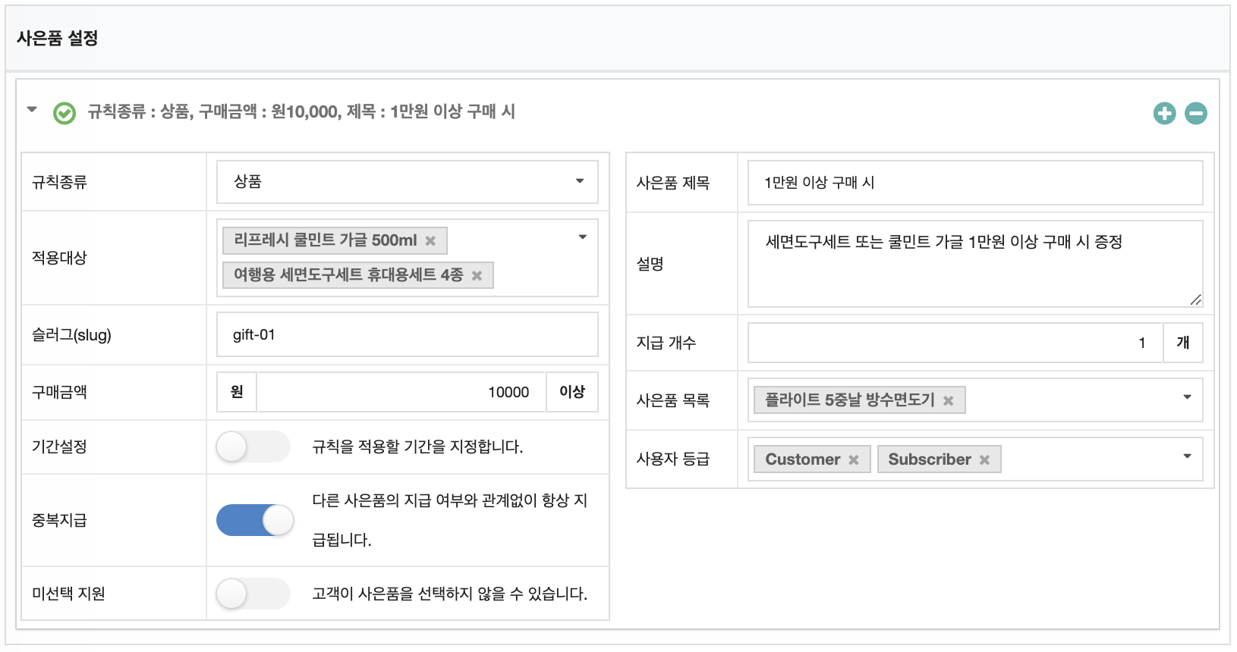Image resolution: width=1237 pixels, height=652 pixels.
Task: Enable the 기간설정 toggle switch
Action: [x=253, y=447]
